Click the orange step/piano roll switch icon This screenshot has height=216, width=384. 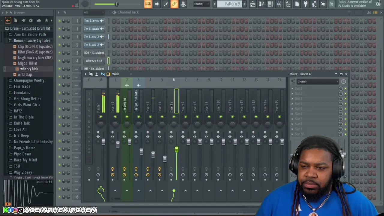[x=375, y=12]
